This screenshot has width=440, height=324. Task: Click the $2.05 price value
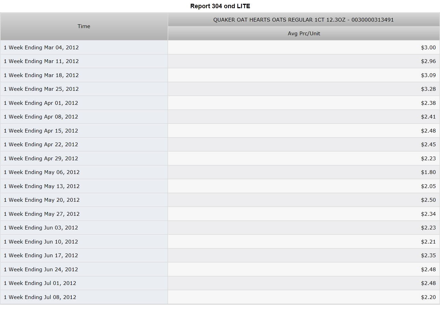(x=428, y=186)
